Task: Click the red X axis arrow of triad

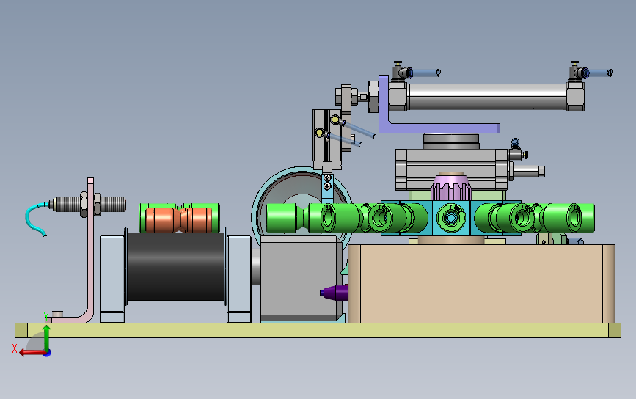Action: click(x=32, y=352)
